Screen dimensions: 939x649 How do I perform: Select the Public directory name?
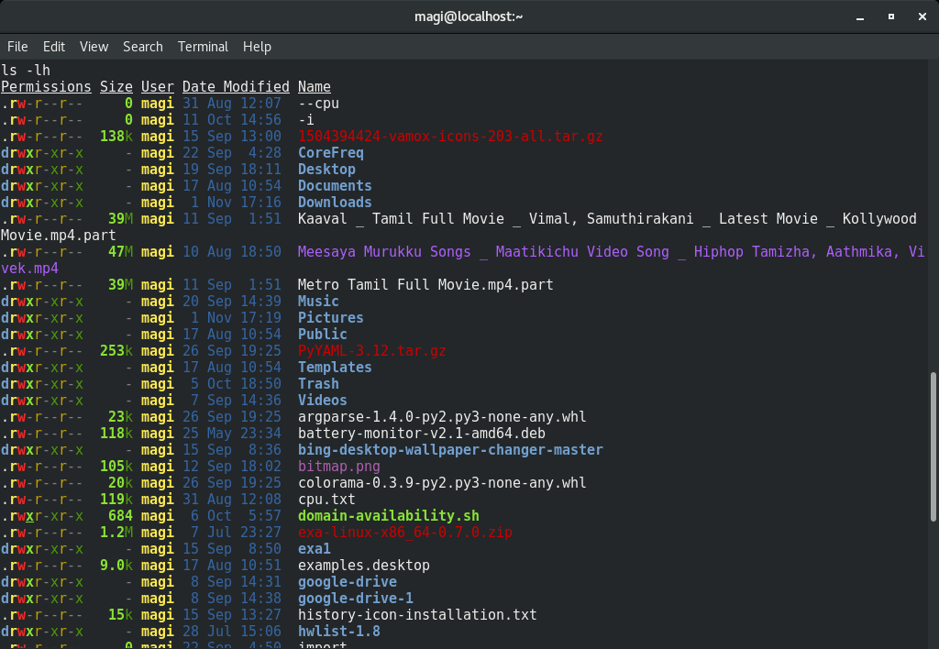tap(323, 334)
